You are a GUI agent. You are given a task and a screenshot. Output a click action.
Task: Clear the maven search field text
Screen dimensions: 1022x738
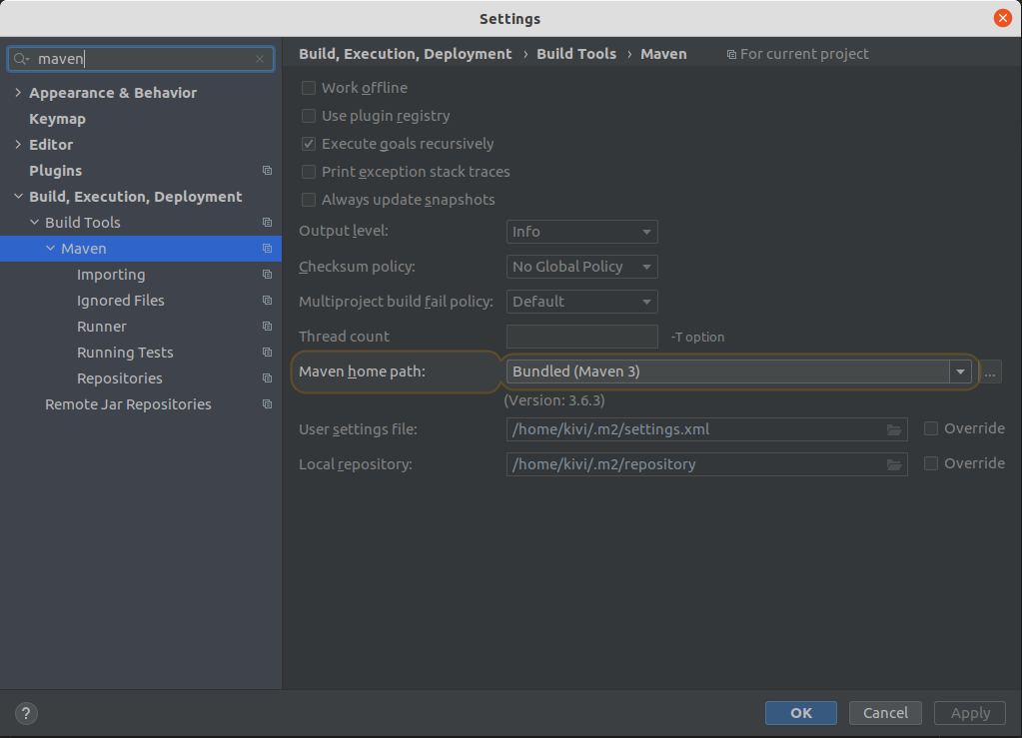260,59
